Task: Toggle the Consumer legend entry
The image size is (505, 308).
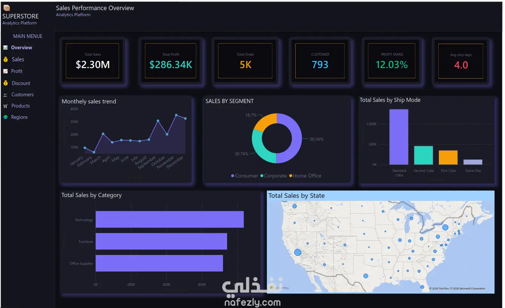Action: point(244,176)
